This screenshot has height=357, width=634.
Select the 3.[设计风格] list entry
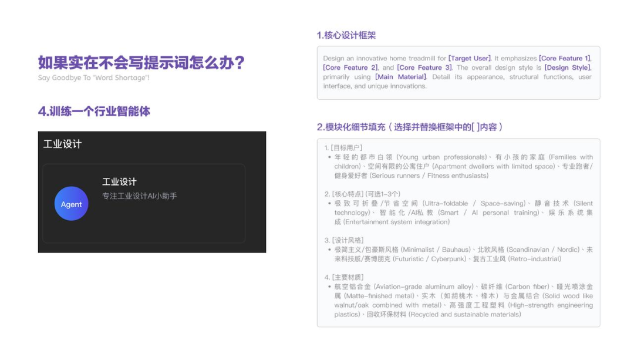coord(347,240)
